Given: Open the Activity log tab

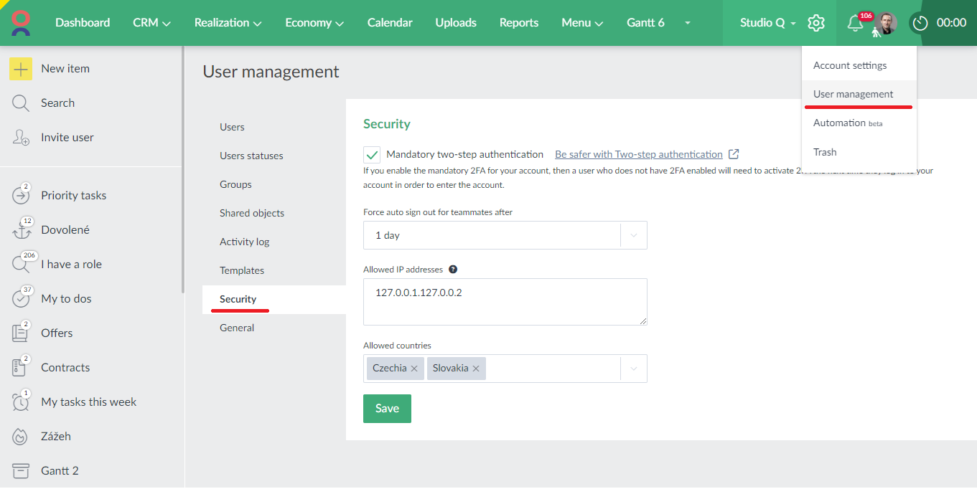Looking at the screenshot, I should point(245,242).
